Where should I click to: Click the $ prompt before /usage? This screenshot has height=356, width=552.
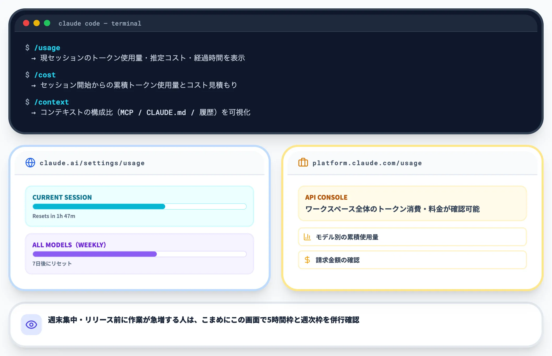coord(27,48)
